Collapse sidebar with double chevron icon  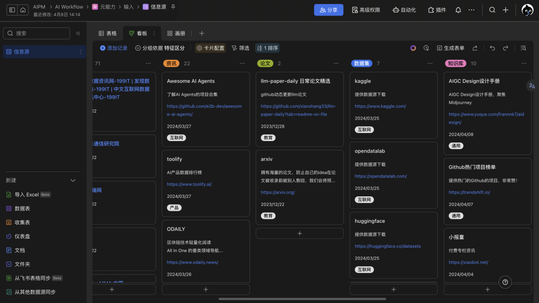[x=78, y=33]
